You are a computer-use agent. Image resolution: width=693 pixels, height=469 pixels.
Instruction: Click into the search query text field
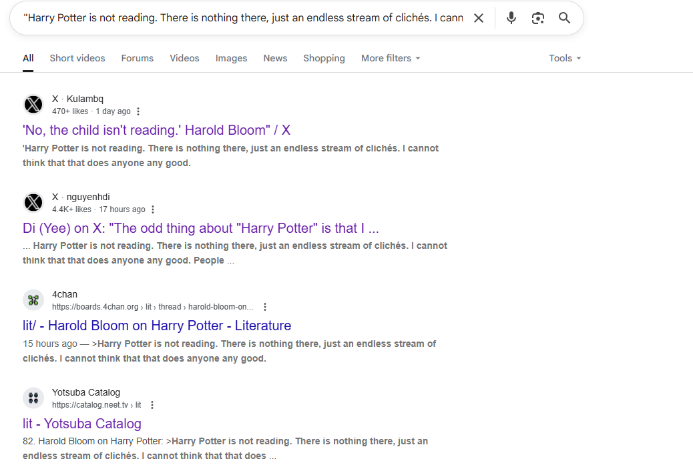coord(243,18)
